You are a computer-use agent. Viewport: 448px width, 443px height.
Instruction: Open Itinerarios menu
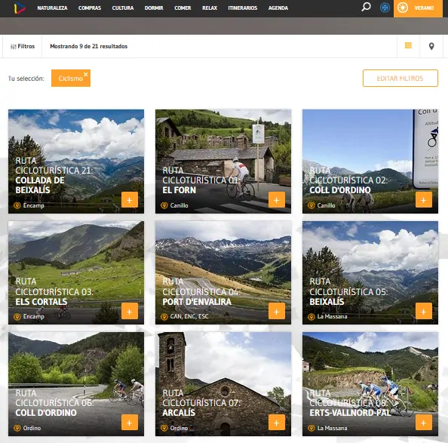243,8
